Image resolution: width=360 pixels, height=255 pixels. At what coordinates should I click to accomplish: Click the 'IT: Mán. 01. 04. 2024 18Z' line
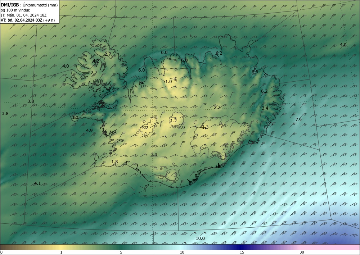click(x=24, y=15)
